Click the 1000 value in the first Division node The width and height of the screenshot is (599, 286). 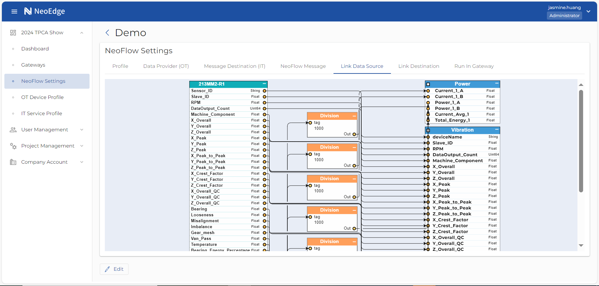[319, 129]
